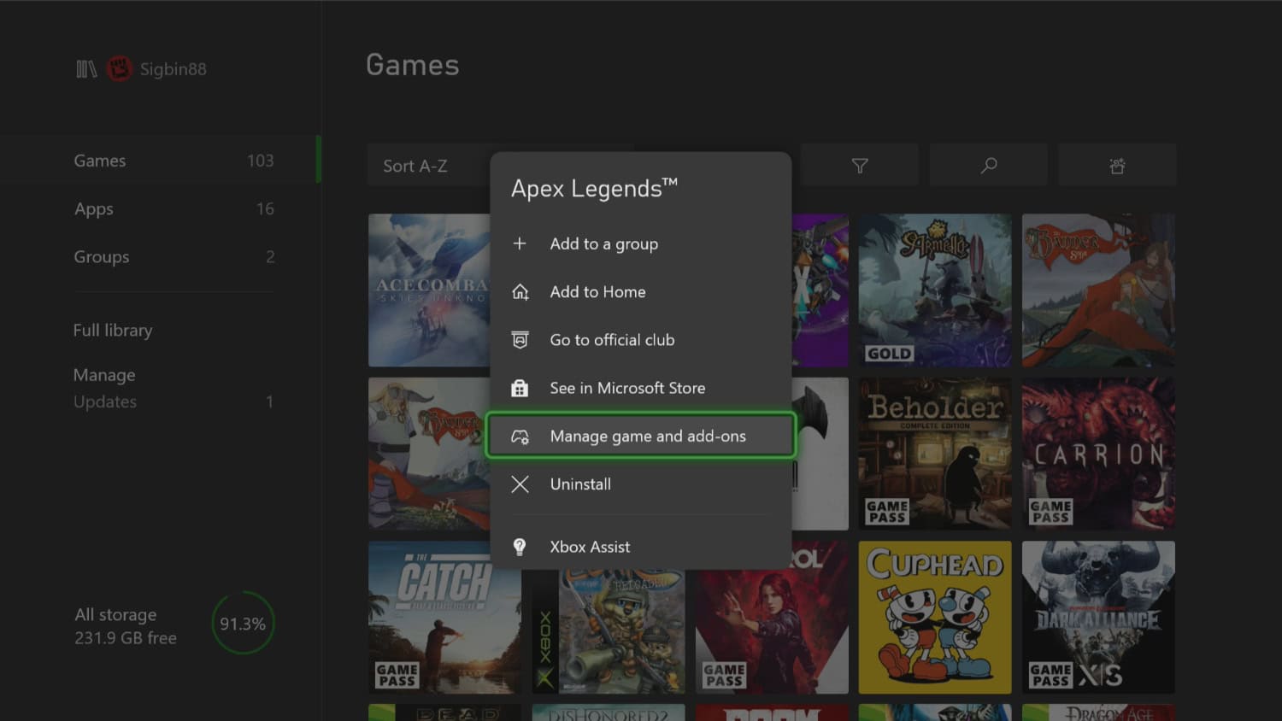Click the 91.3% storage usage ring
Screen dimensions: 1282x721
[243, 624]
